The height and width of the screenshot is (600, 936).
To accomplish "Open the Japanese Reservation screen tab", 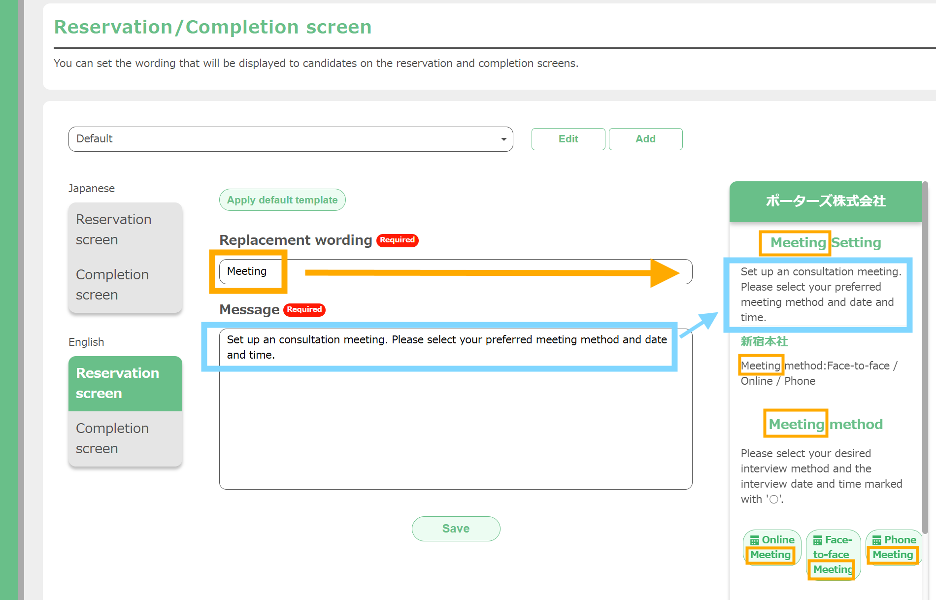I will [125, 230].
